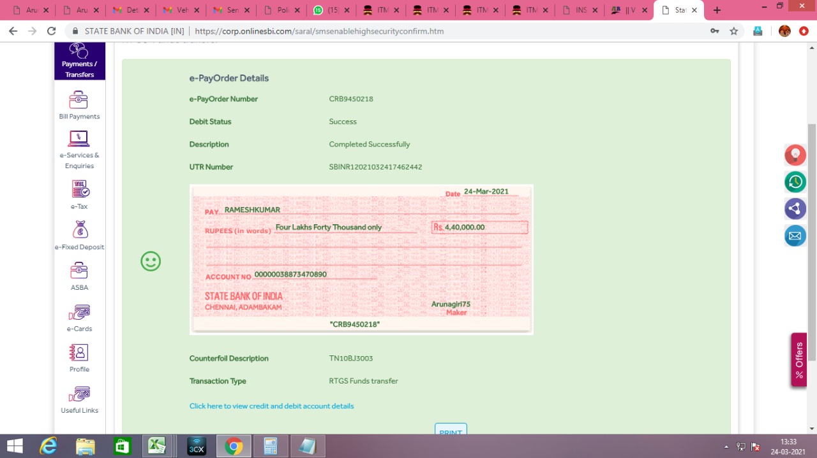Show hidden system tray icons
This screenshot has height=458, width=817.
click(726, 447)
